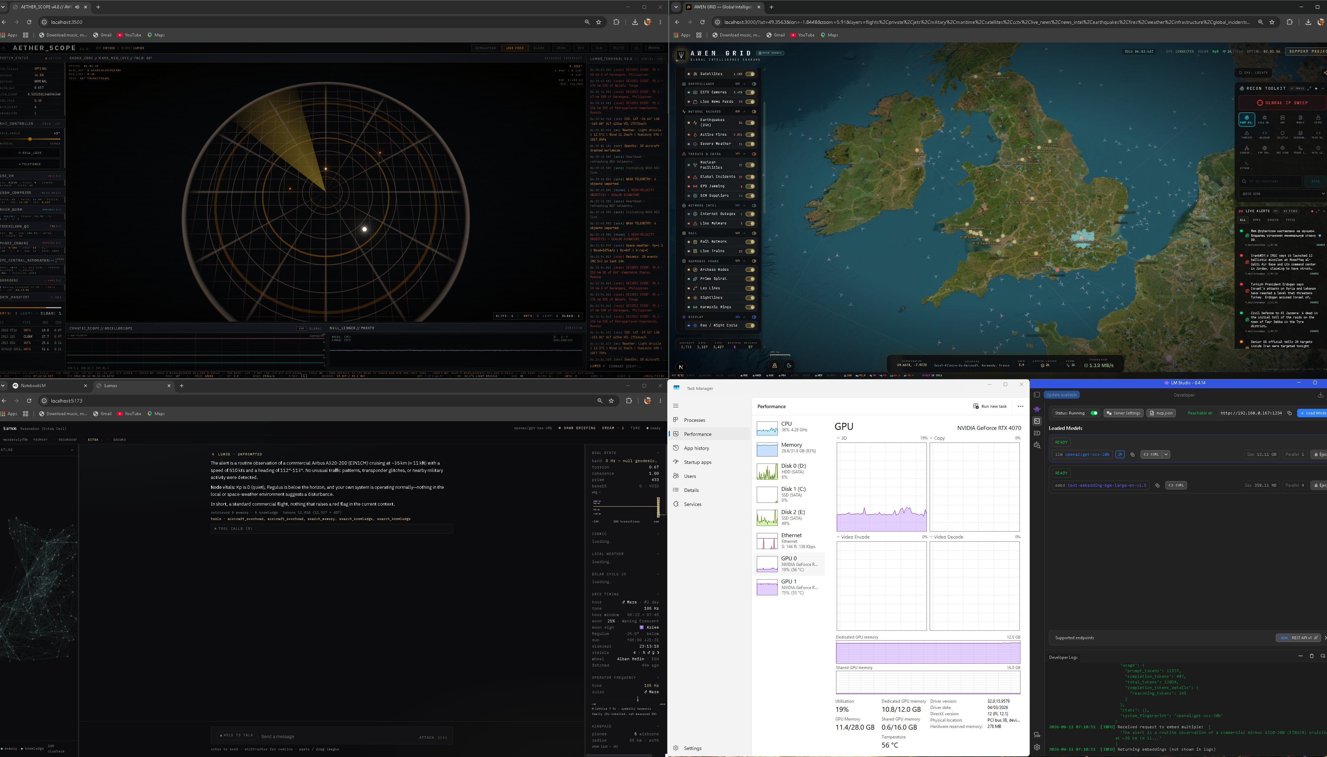Open the Discover robot-search icon in LM Studio
Screen dimensions: 1327x757
pos(1037,445)
